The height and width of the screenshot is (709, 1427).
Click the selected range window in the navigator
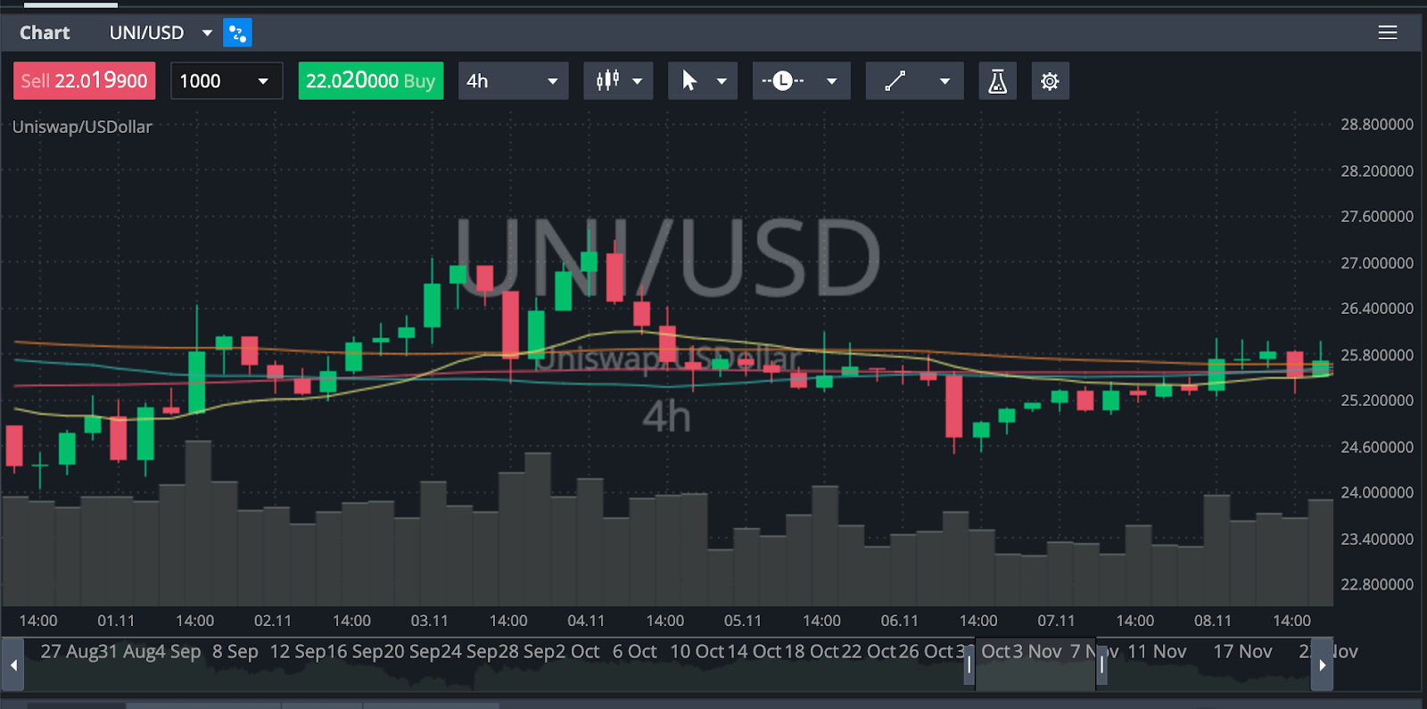[1035, 664]
